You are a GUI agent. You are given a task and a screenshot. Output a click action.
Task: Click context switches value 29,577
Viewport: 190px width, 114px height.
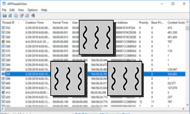pos(171,83)
